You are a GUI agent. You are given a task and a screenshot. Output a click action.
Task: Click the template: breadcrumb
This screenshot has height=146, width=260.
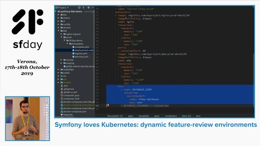(144, 116)
